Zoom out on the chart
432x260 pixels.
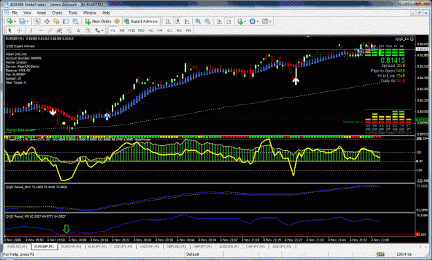pyautogui.click(x=207, y=21)
